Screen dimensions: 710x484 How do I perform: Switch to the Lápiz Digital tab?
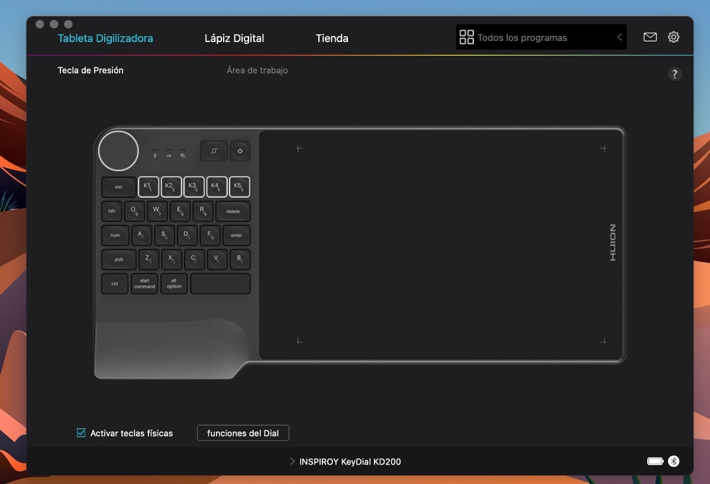234,38
